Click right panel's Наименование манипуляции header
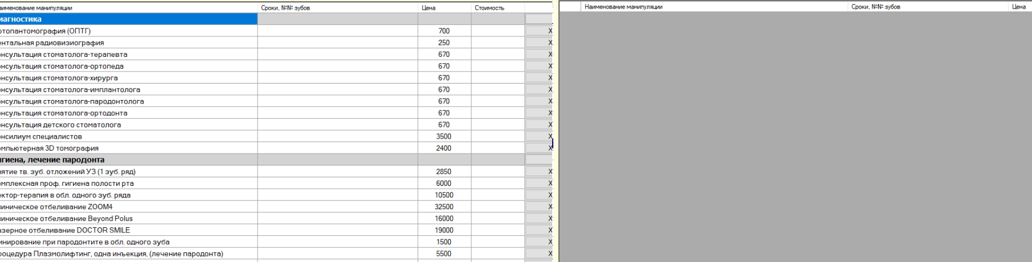This screenshot has width=1032, height=262. (713, 7)
